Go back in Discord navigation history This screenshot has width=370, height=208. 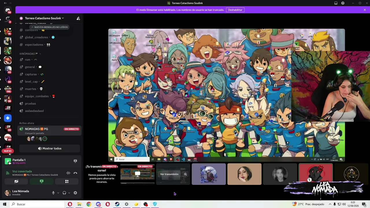click(x=5, y=3)
